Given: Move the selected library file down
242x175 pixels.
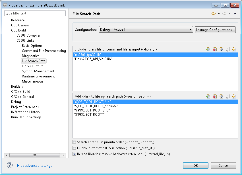Looking at the screenshot, I should pos(234,49).
